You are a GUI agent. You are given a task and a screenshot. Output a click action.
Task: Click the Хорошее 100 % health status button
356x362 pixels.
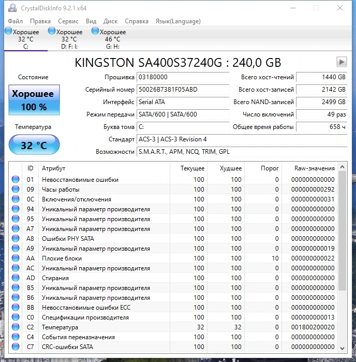coord(34,100)
